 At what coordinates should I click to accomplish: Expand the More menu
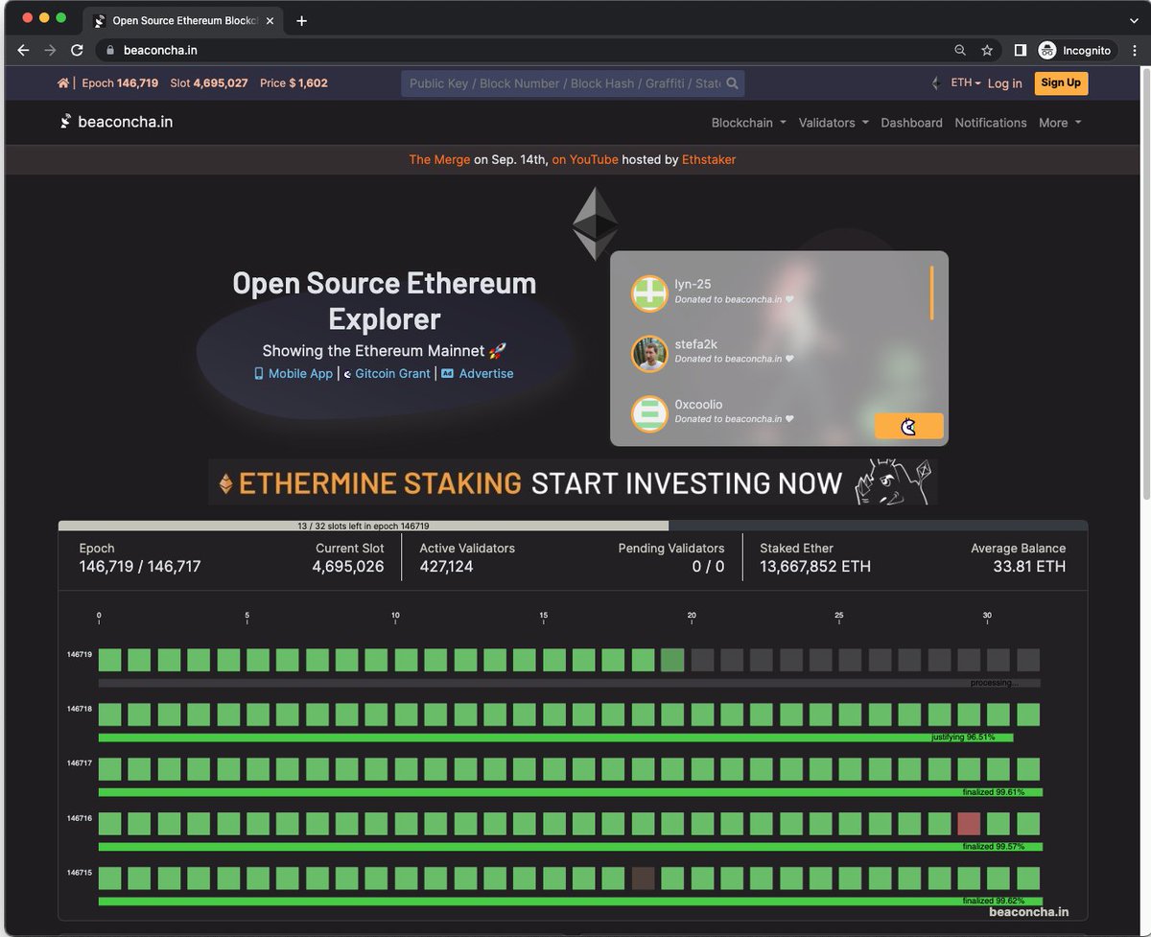point(1060,123)
